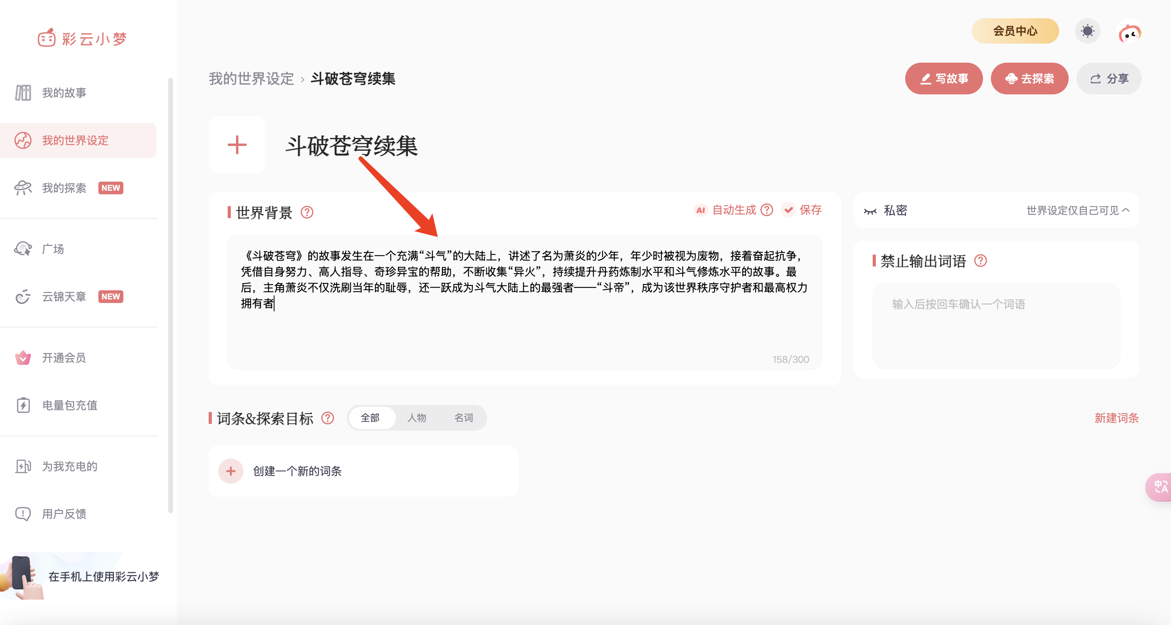The height and width of the screenshot is (625, 1171).
Task: Toggle the light/dark theme sun icon
Action: coord(1087,31)
